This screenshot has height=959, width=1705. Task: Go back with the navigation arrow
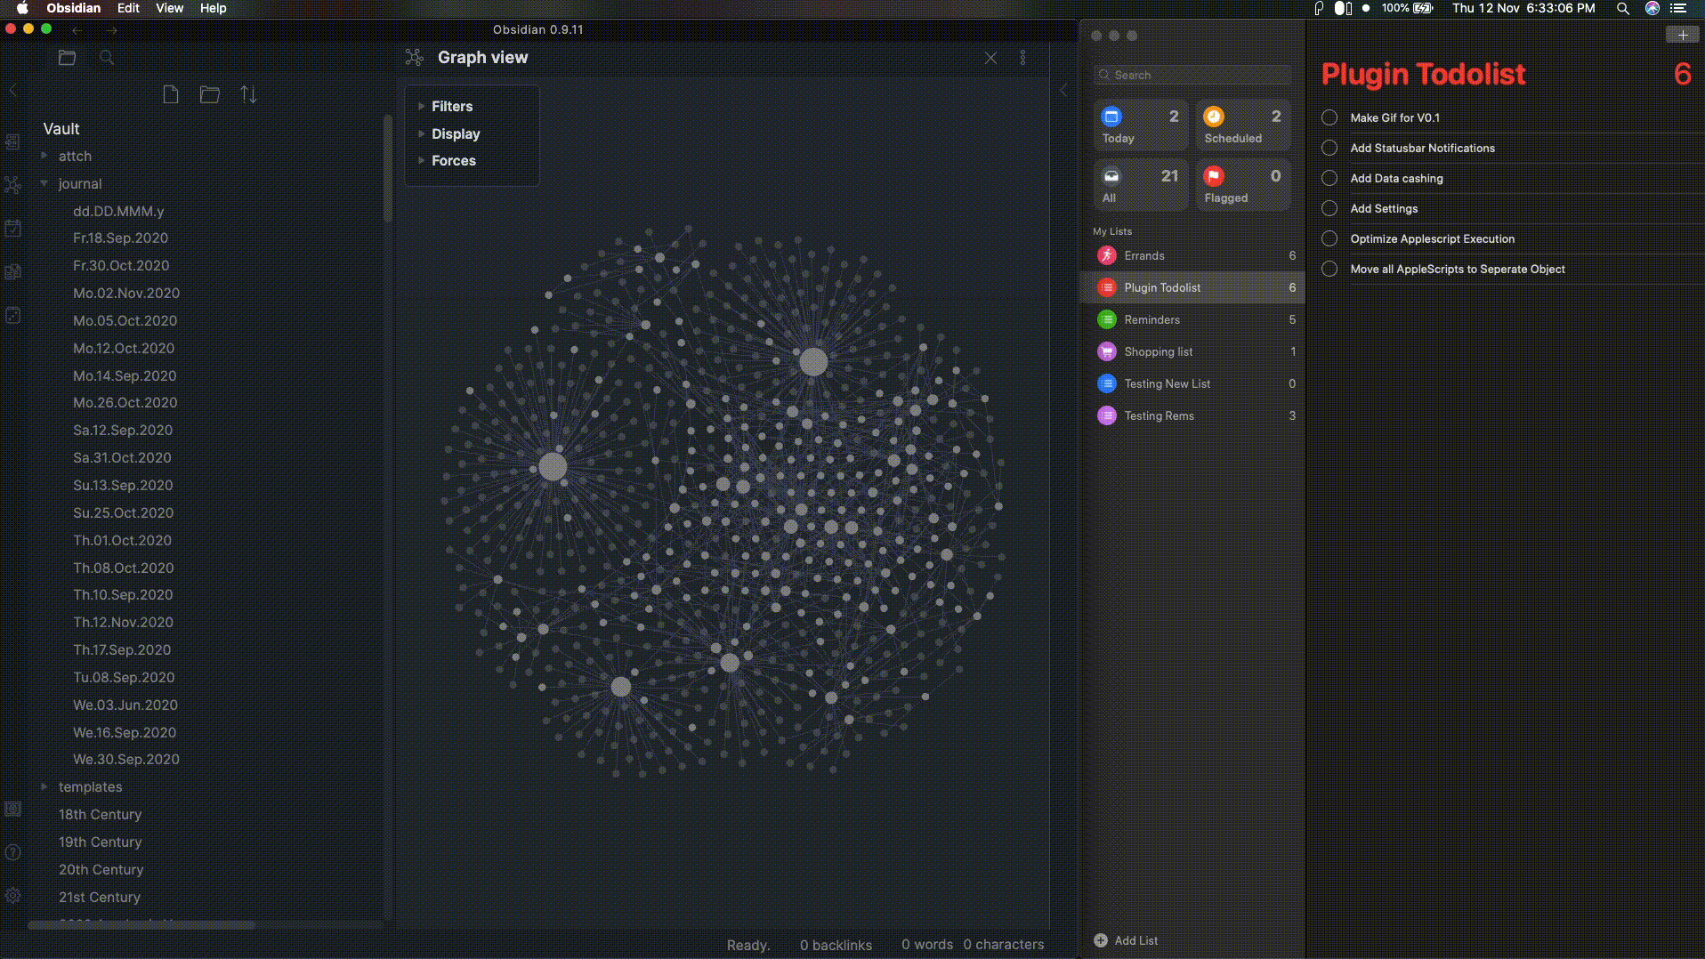[77, 30]
